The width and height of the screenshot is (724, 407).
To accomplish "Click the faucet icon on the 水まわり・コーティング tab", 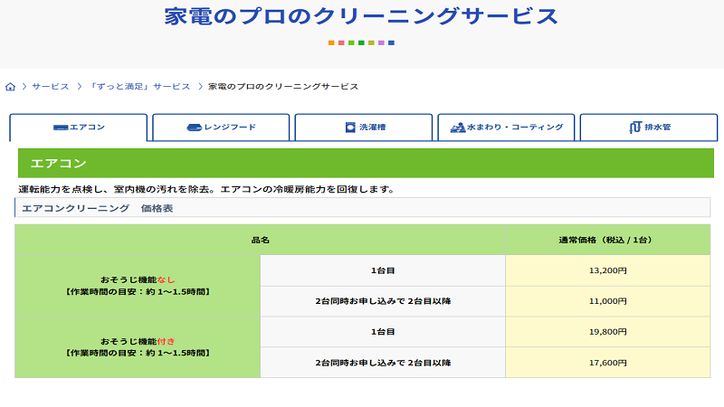I will 458,128.
